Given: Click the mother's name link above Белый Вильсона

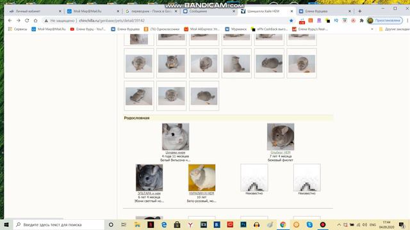Looking at the screenshot, I should click(176, 152).
